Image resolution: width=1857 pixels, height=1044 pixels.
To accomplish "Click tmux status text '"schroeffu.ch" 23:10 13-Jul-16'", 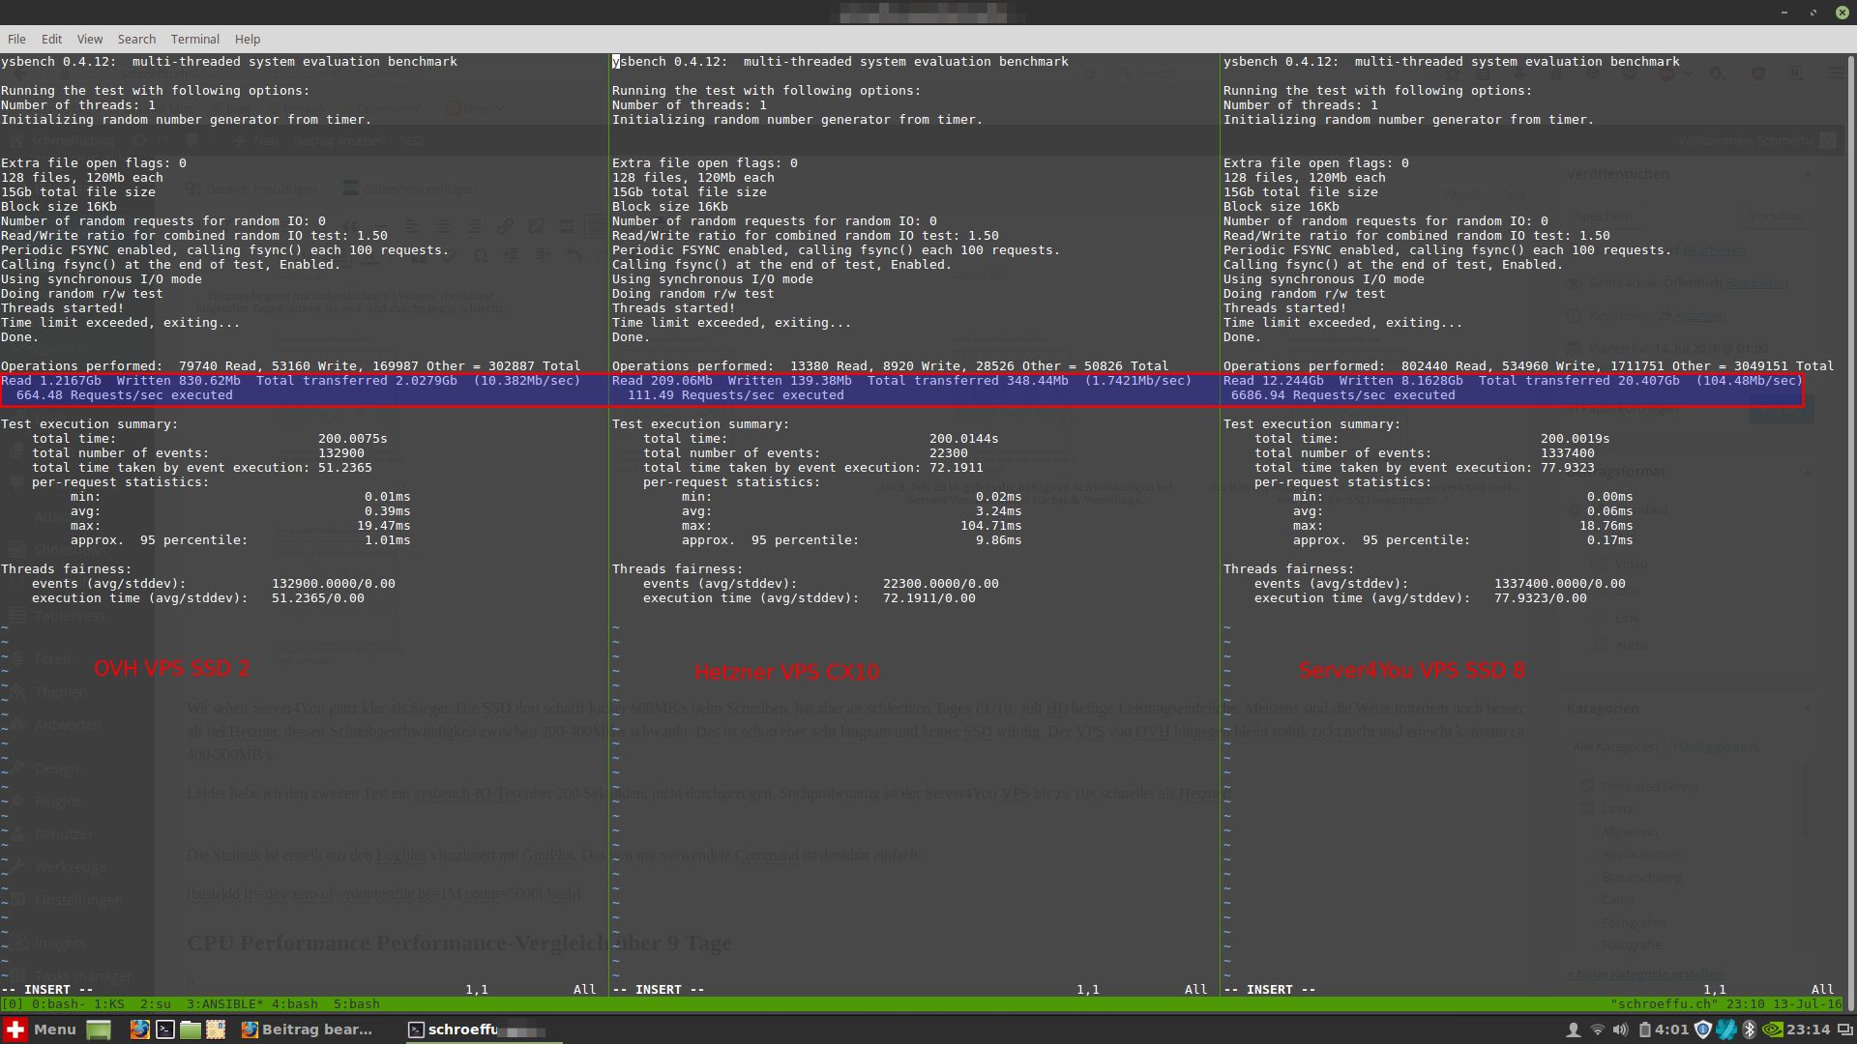I will click(1726, 1004).
